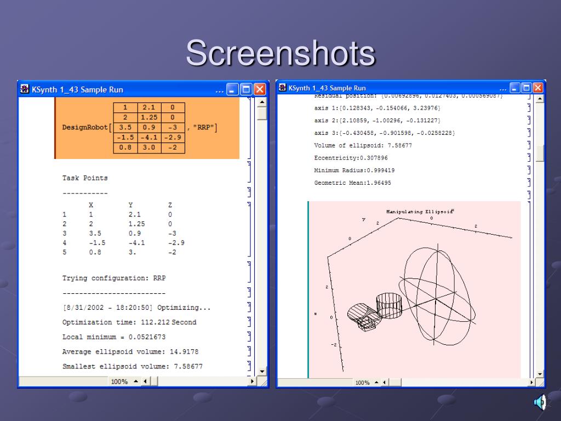Click the 'Geometric Mean:1.96495' line
Image resolution: width=561 pixels, height=421 pixels.
coord(352,183)
